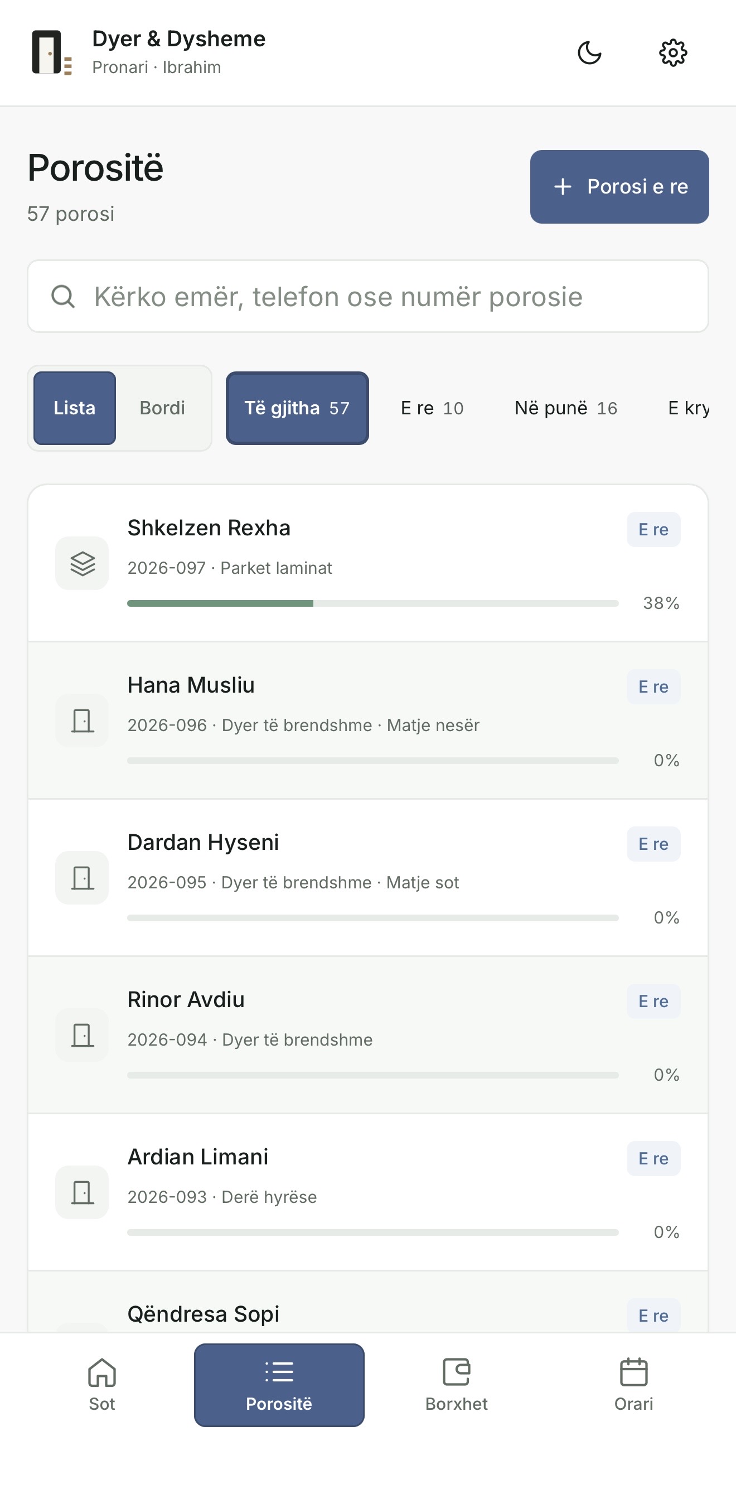The width and height of the screenshot is (736, 1494).
Task: Switch to Bordi board view
Action: (162, 408)
